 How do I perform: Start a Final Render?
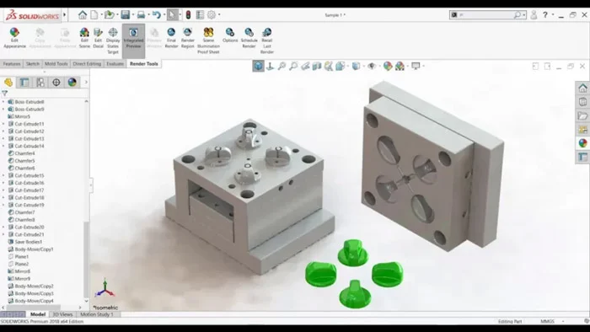click(x=171, y=38)
